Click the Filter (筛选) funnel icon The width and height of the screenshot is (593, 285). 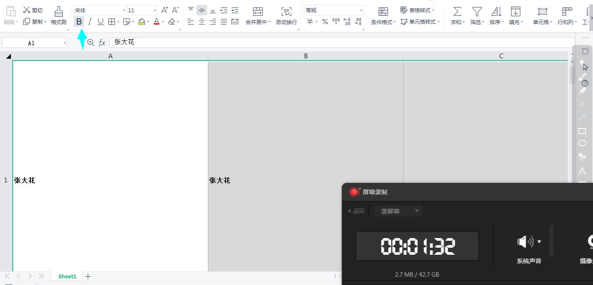tap(476, 11)
